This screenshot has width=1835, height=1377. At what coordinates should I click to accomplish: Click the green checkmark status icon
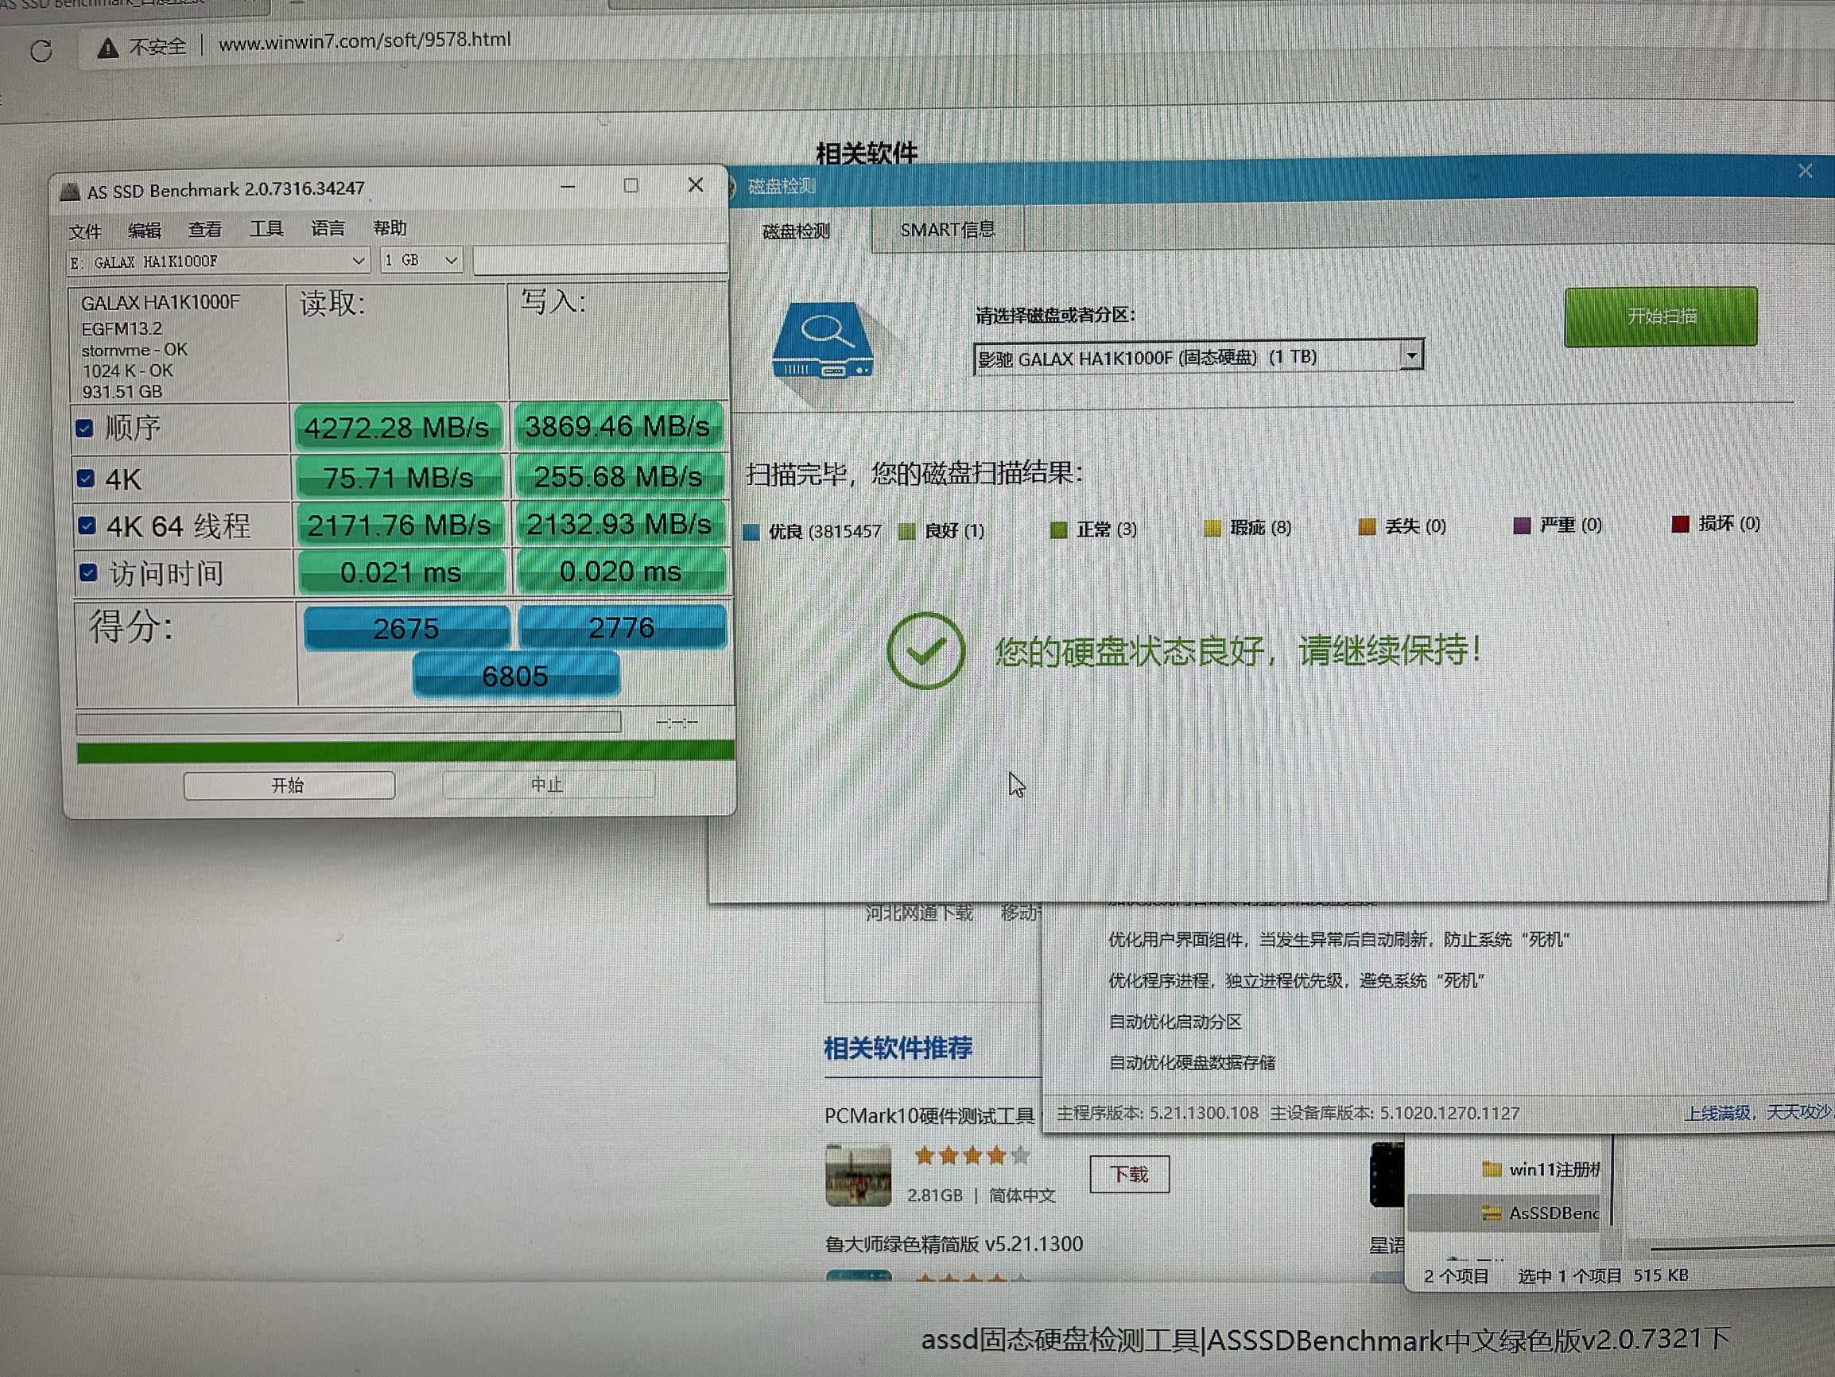(x=925, y=651)
